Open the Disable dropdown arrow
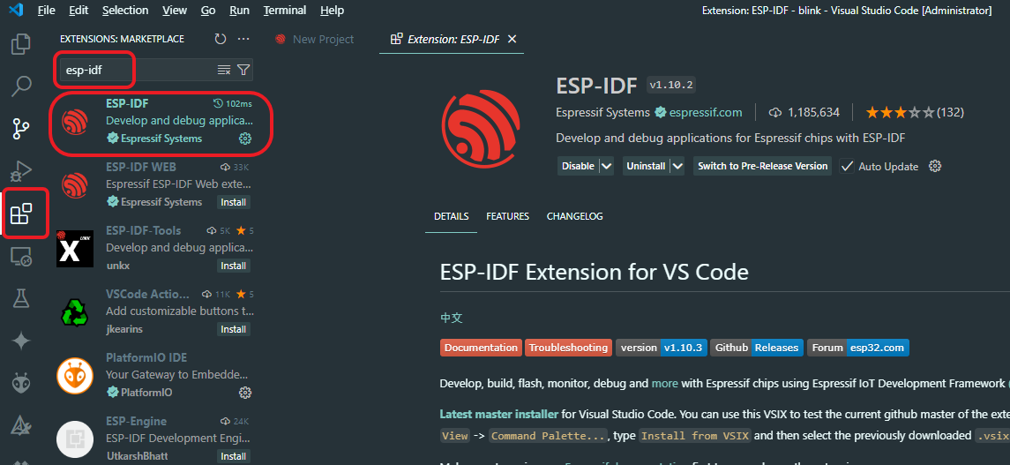Viewport: 1010px width, 465px height. coord(606,166)
